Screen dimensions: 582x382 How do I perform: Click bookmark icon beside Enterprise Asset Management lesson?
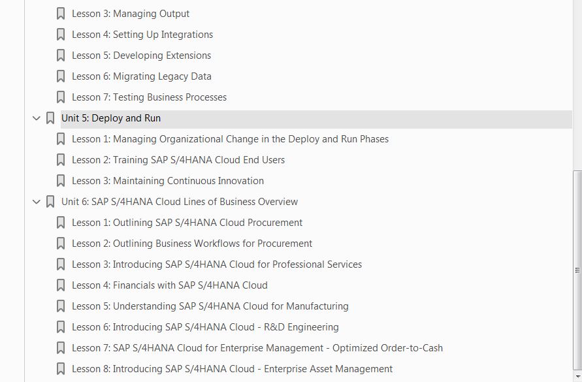point(61,369)
